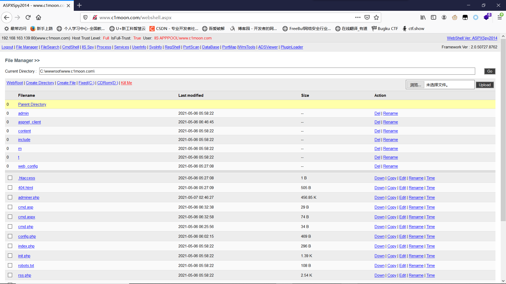Switch to Fixed(C:) drive
The height and width of the screenshot is (284, 506).
(x=86, y=83)
